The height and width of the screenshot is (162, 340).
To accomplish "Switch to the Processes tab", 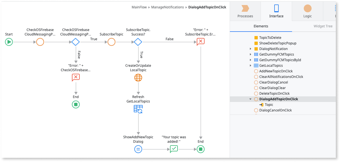I will coord(245,11).
